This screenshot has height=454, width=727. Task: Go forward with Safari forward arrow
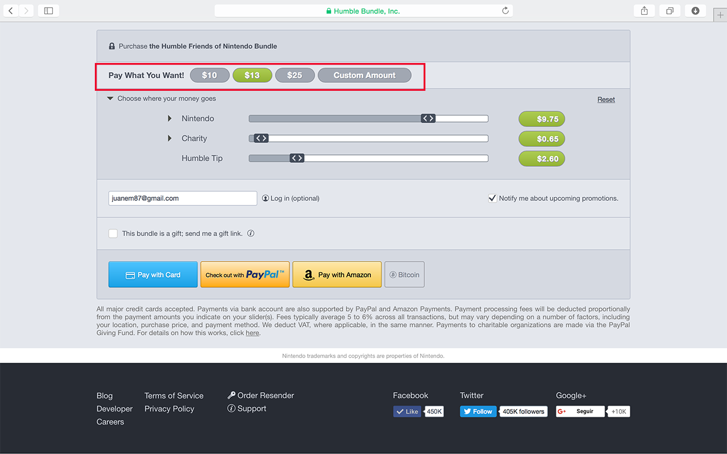[x=26, y=11]
